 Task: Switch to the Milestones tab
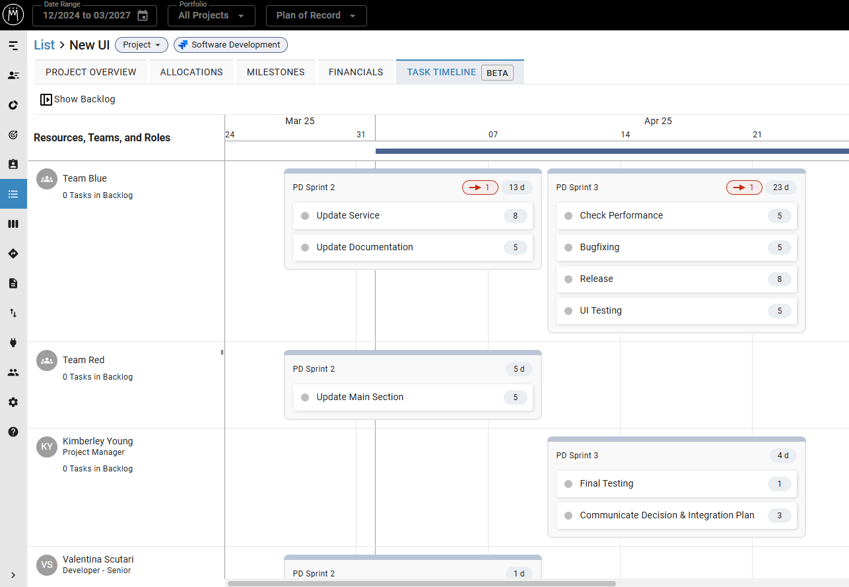point(276,72)
